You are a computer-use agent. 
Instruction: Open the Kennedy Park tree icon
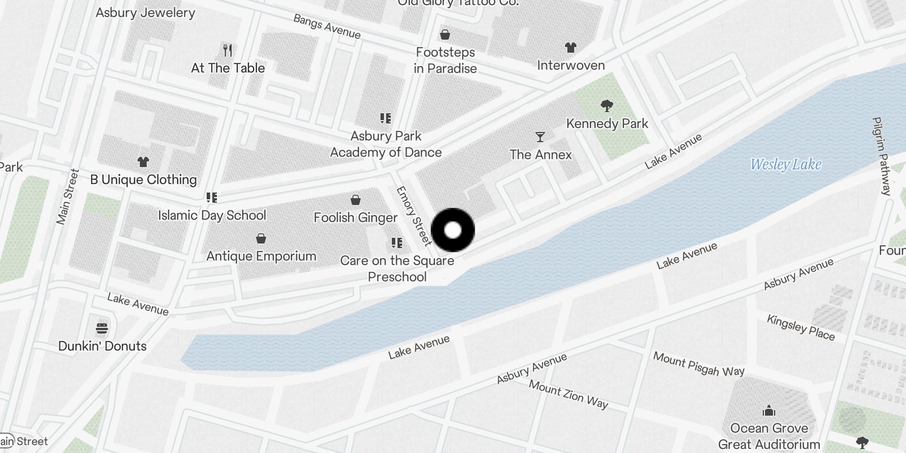607,106
